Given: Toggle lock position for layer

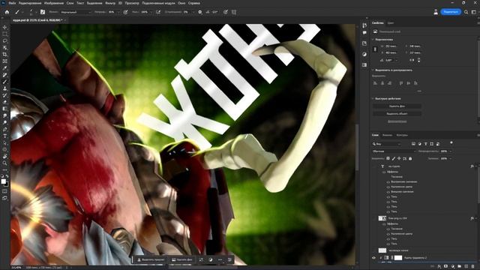Looking at the screenshot, I should point(399,158).
